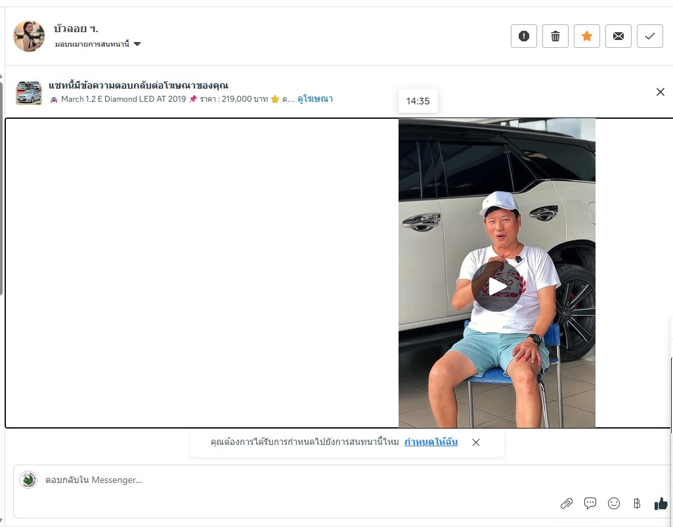This screenshot has height=527, width=673.
Task: Open the March car ad thumbnail
Action: point(29,93)
